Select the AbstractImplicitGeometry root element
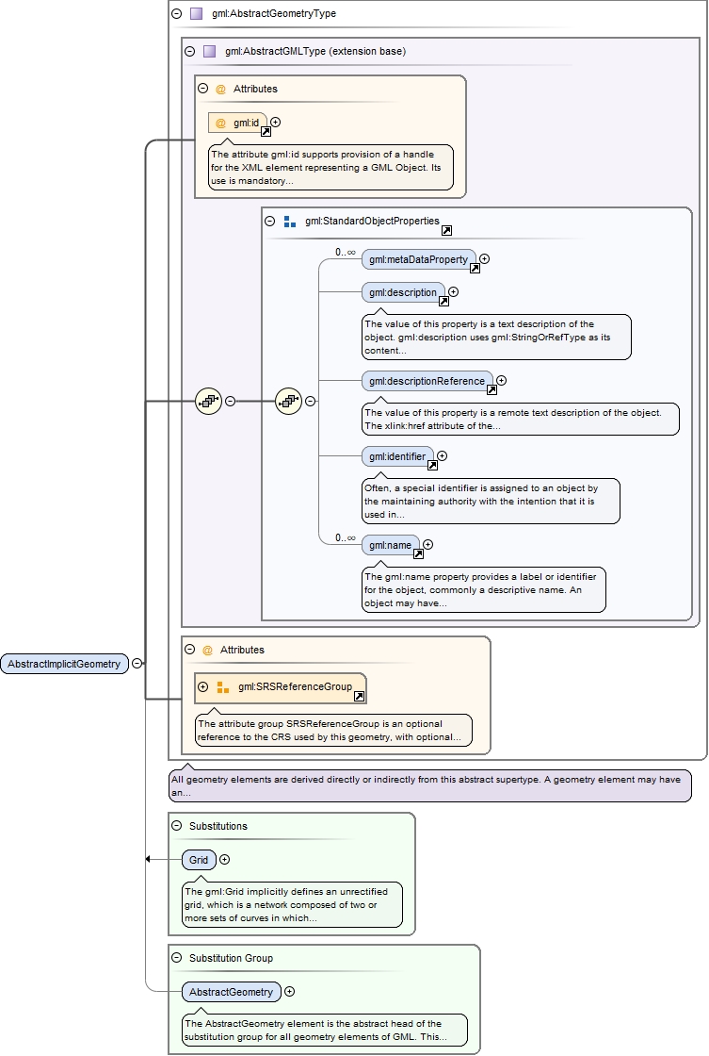The width and height of the screenshot is (709, 1056). coord(64,664)
